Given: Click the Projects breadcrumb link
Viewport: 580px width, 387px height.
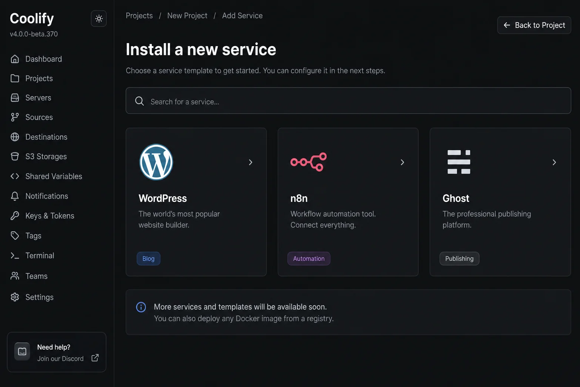Looking at the screenshot, I should [x=139, y=15].
